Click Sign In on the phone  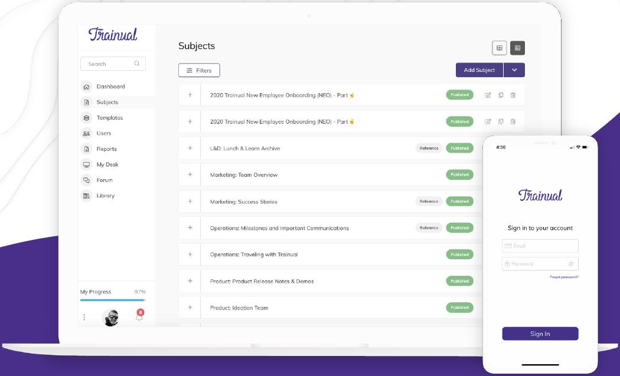coord(540,334)
